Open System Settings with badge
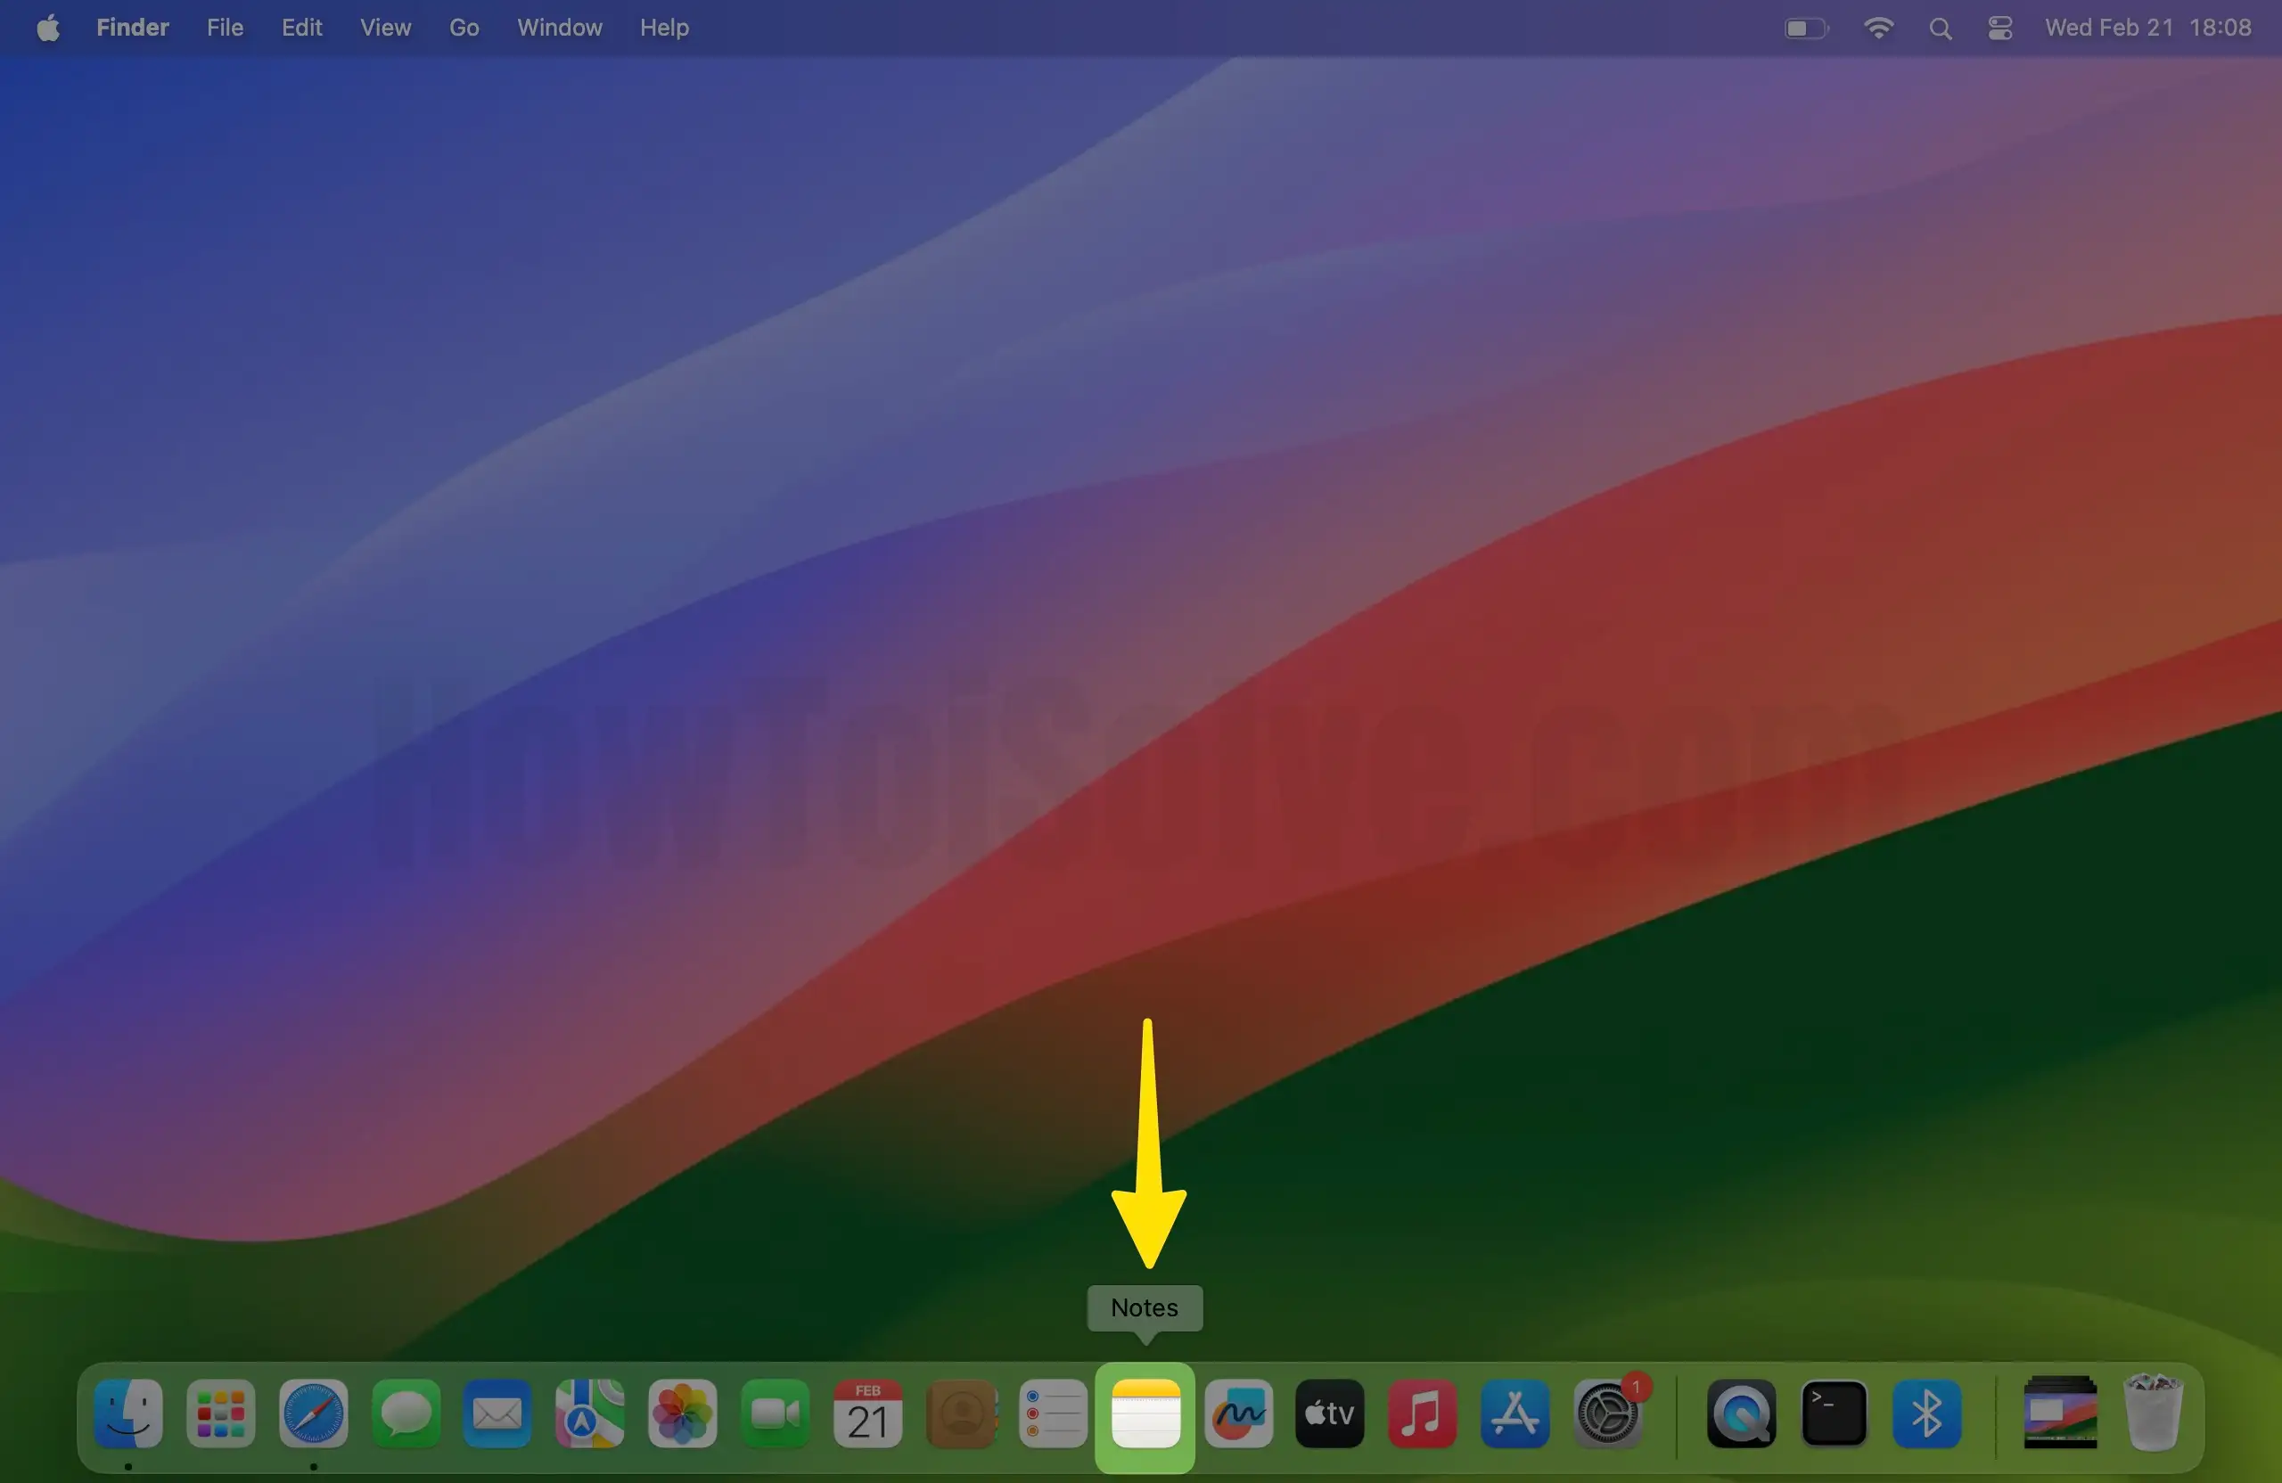This screenshot has height=1483, width=2282. click(x=1608, y=1414)
